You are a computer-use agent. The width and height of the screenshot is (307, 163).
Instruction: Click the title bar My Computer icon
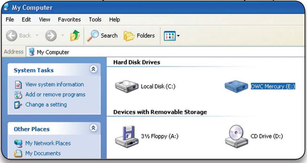pos(6,7)
